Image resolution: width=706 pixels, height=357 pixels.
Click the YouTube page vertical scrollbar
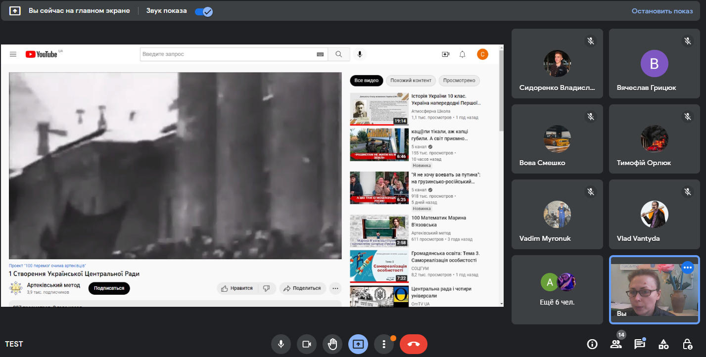coord(501,91)
